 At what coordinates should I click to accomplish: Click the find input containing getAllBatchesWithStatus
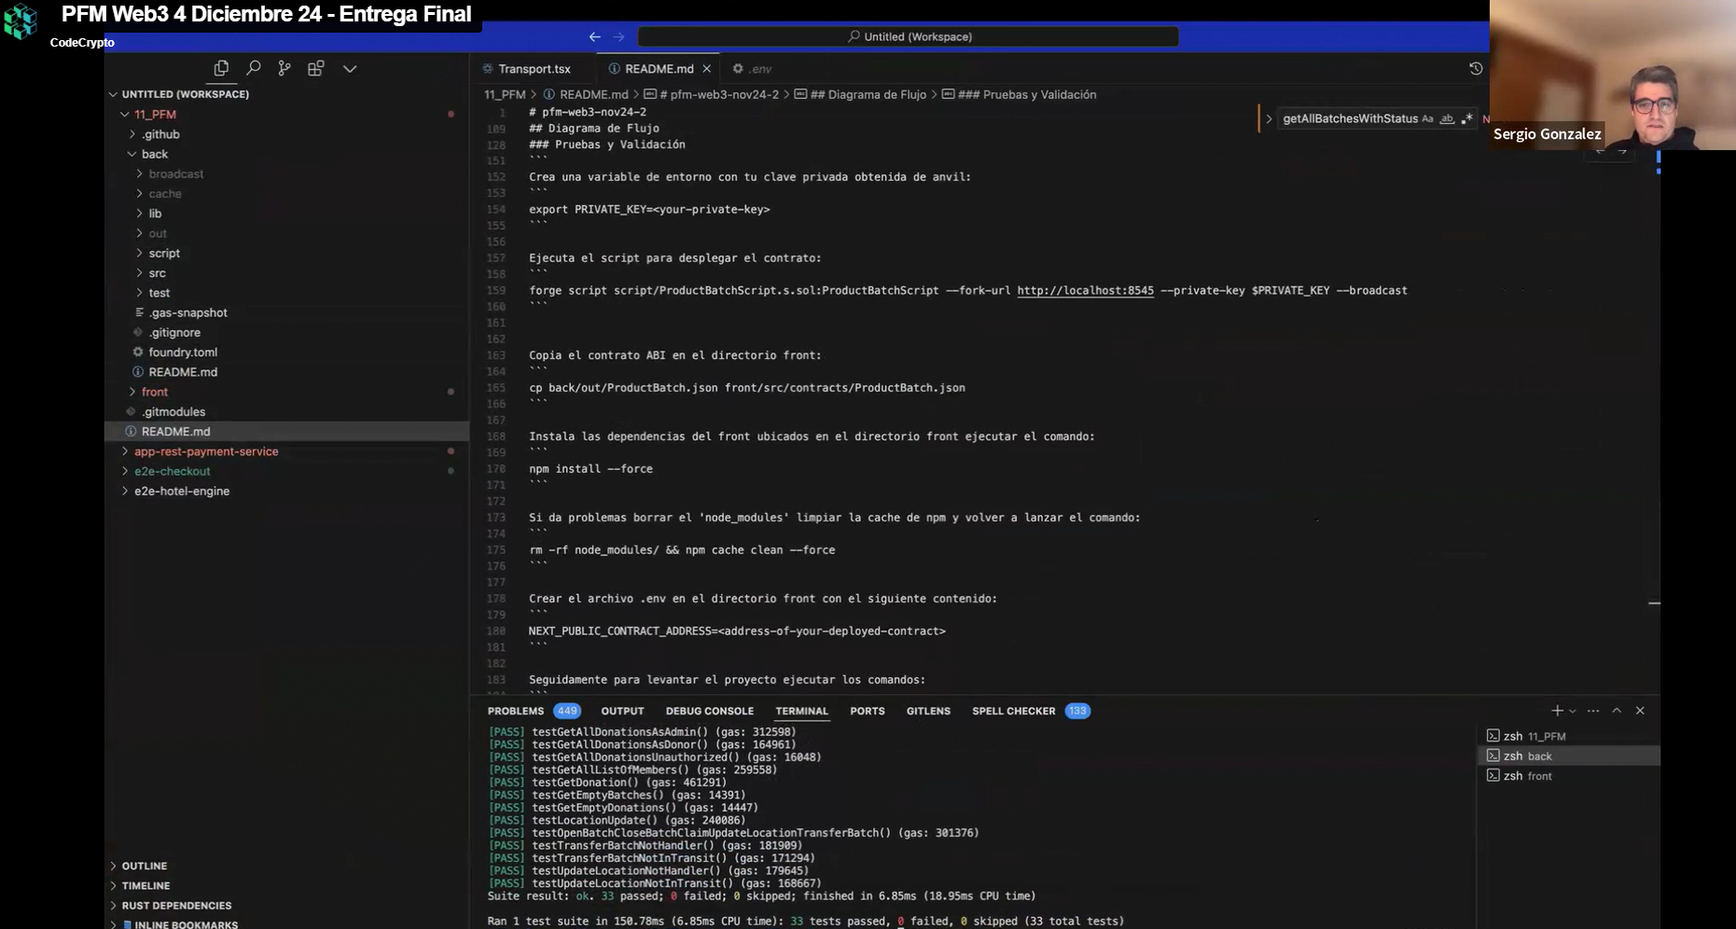point(1350,118)
